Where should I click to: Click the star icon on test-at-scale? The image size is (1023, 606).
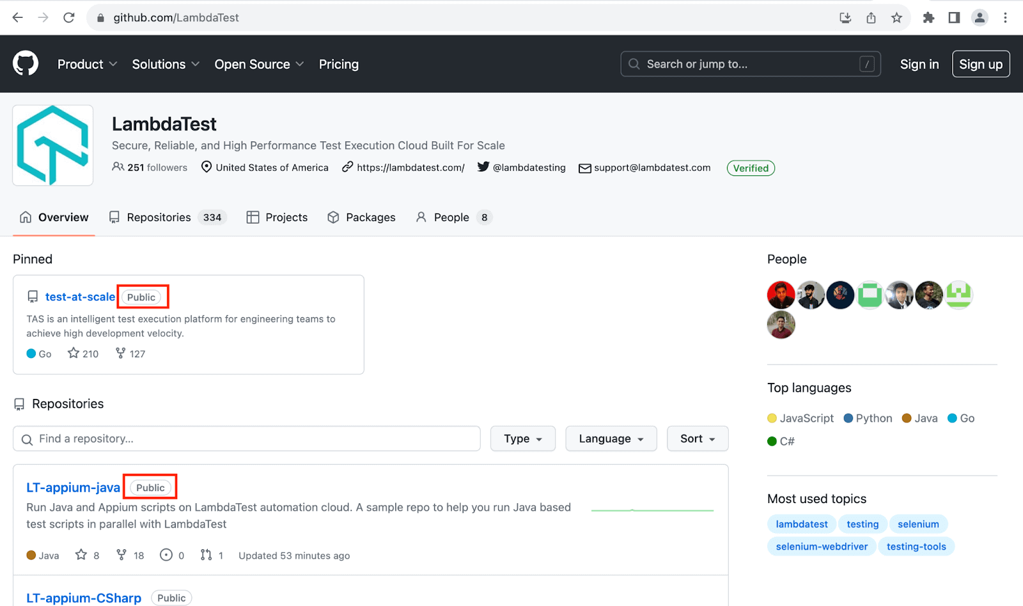coord(74,353)
